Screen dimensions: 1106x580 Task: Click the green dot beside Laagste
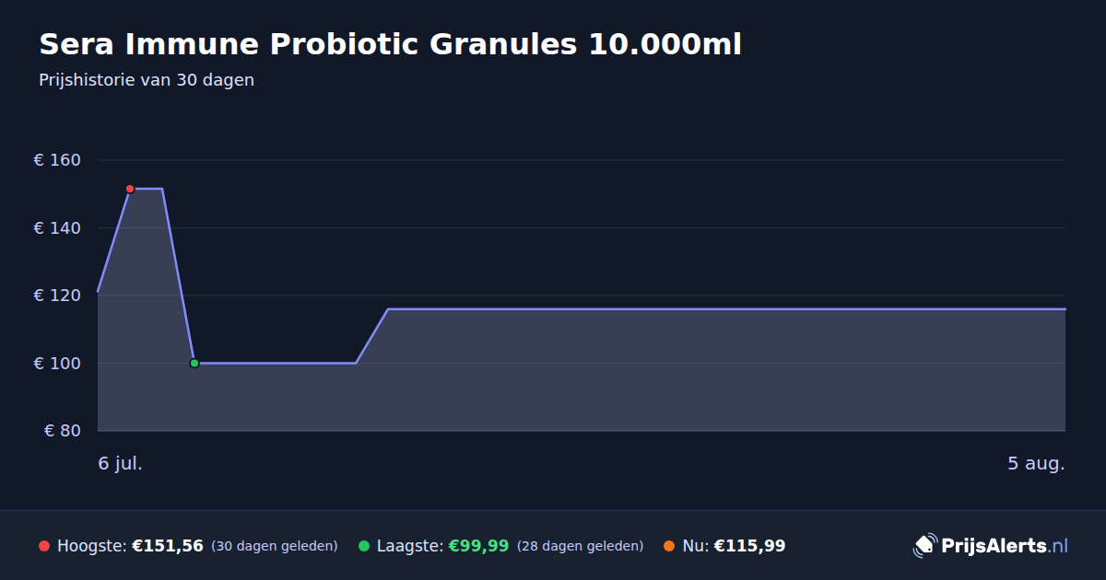click(364, 546)
